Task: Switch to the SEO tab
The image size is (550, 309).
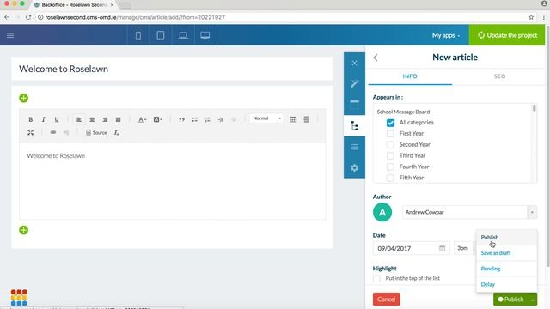Action: [500, 76]
